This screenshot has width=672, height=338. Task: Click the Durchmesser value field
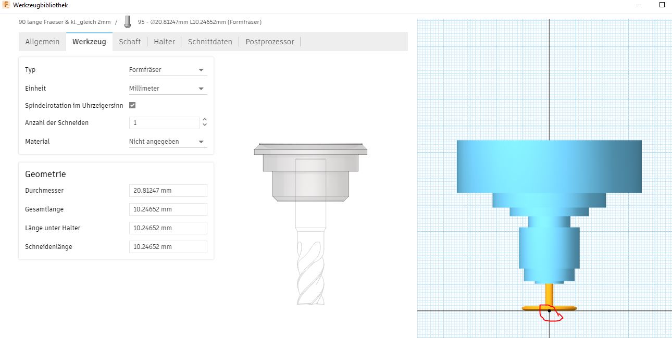(168, 191)
